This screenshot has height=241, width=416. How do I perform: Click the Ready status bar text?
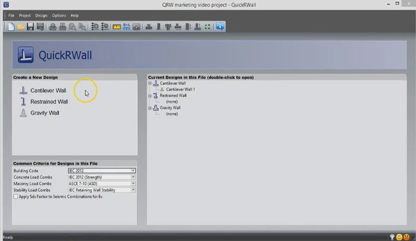(x=8, y=238)
